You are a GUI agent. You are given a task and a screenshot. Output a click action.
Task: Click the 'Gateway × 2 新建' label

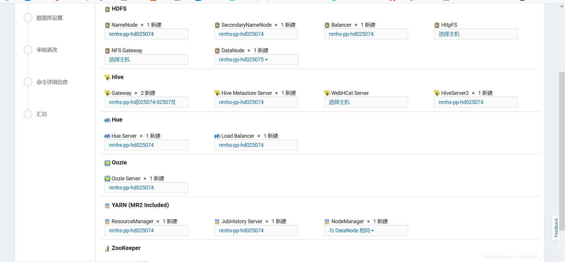[133, 93]
